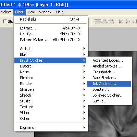Choose Sumi-e... filter
The width and height of the screenshot is (137, 137).
pyautogui.click(x=109, y=101)
